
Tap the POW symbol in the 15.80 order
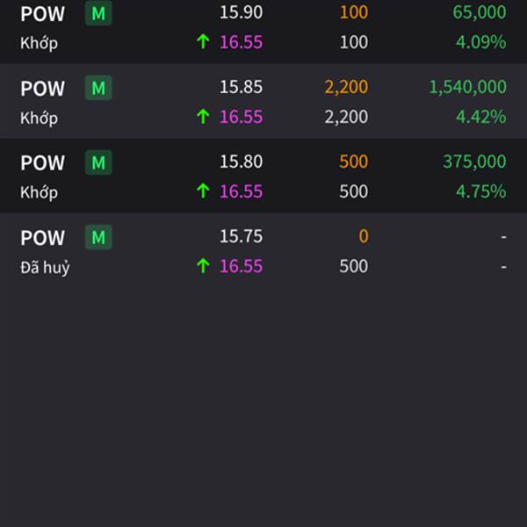click(42, 163)
